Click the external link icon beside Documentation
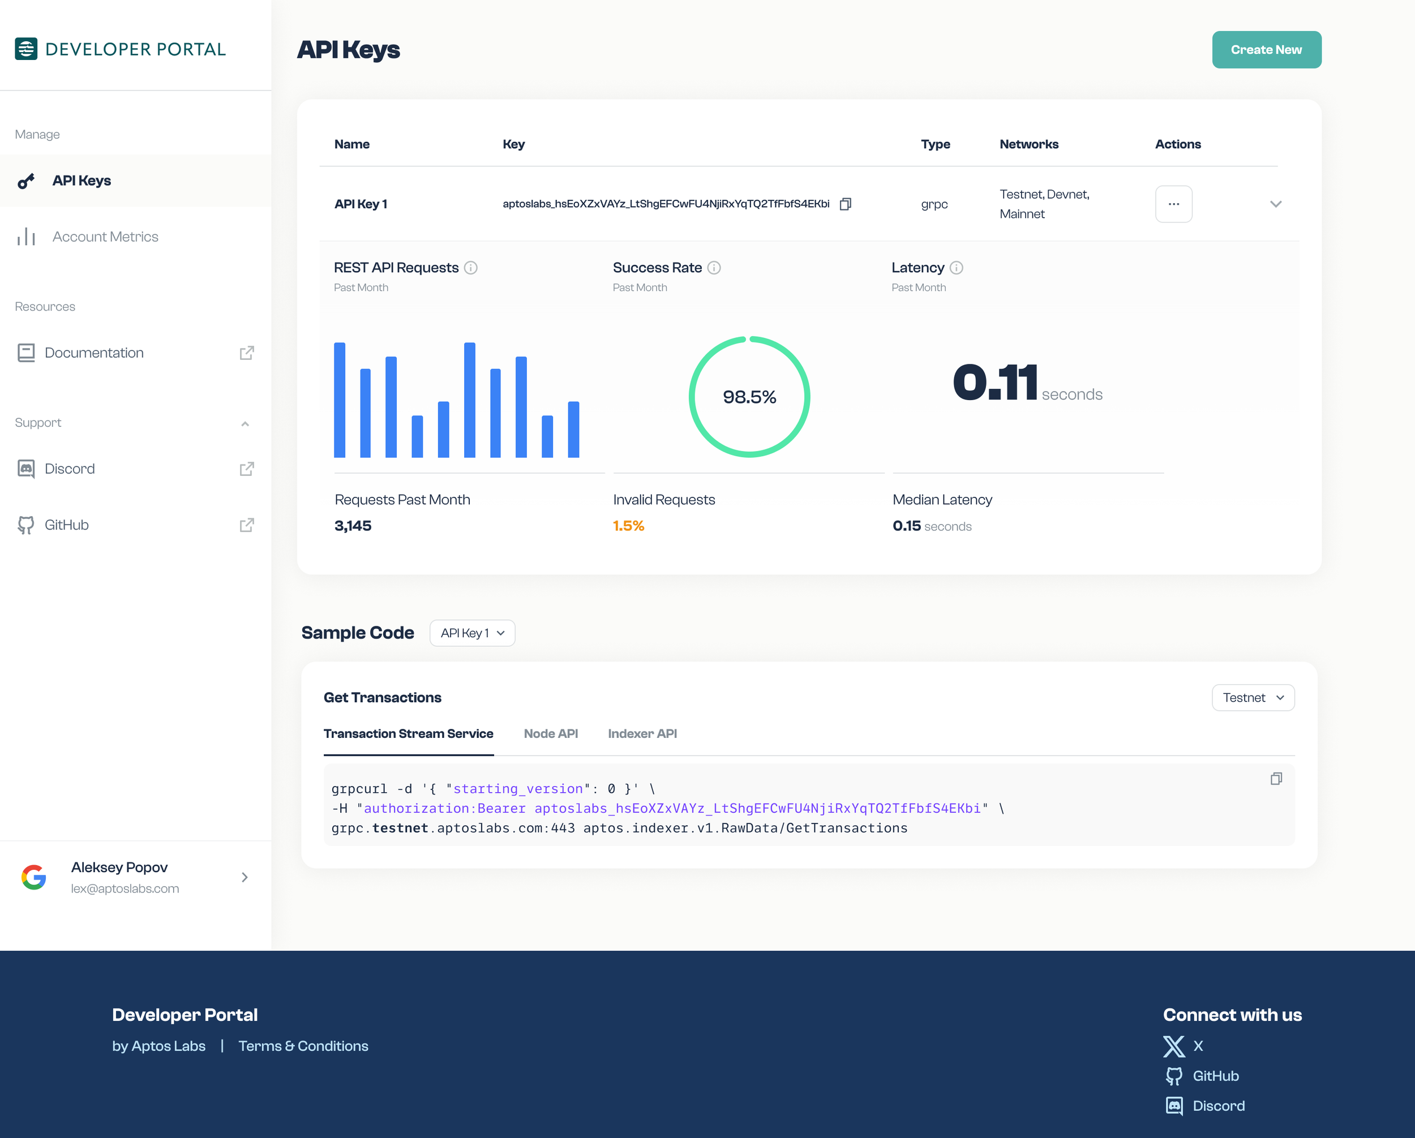 coord(247,353)
